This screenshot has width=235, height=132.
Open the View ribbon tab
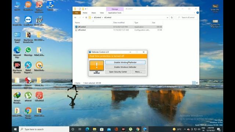(x=102, y=13)
